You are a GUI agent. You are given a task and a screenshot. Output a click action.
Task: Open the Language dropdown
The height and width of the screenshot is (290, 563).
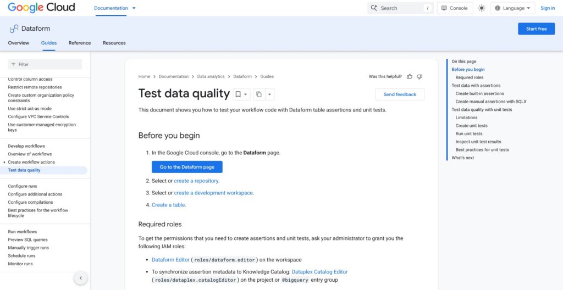click(513, 8)
